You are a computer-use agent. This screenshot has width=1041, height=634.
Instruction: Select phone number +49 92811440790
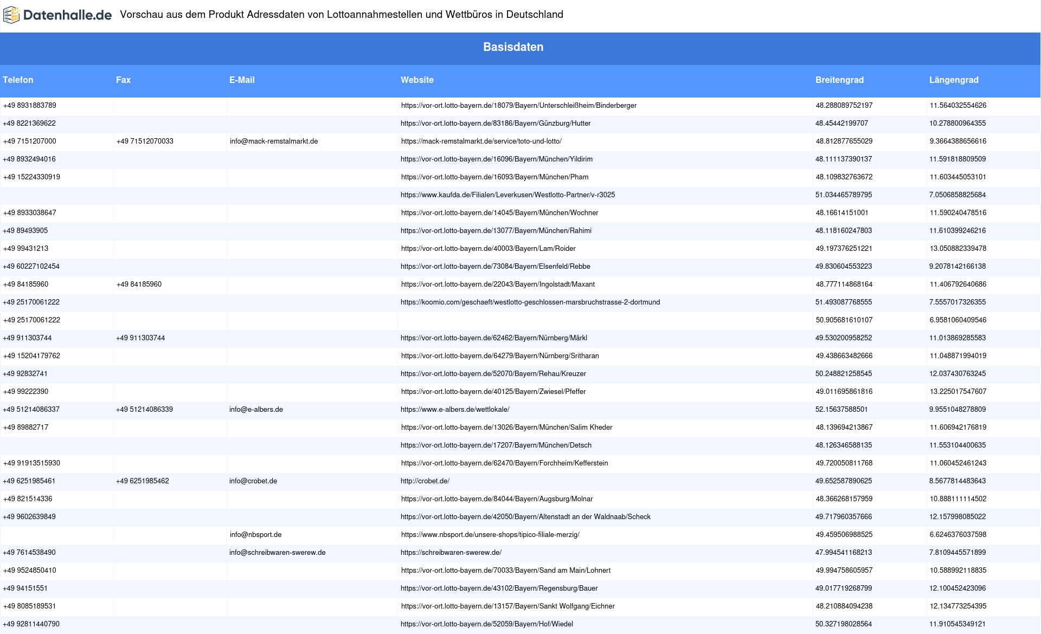click(31, 624)
